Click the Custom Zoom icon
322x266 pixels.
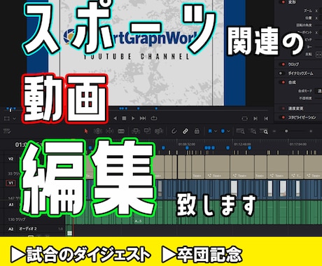click(264, 131)
